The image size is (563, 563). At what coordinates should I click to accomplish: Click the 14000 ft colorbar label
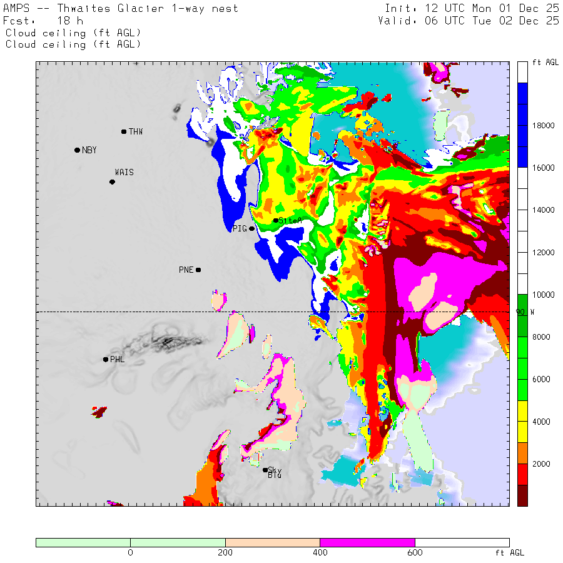click(543, 210)
